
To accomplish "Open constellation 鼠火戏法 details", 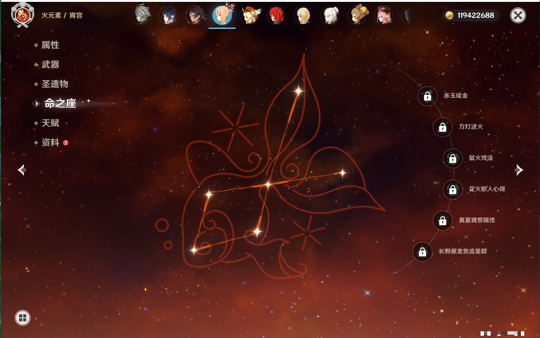I will coord(481,158).
